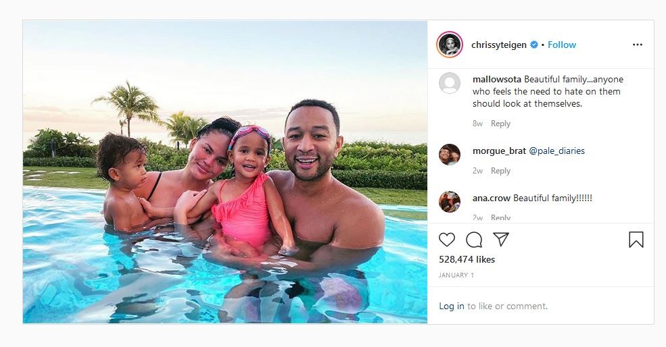Reply to morgue_brat's comment
Screen dimensions: 666x347
(x=500, y=171)
